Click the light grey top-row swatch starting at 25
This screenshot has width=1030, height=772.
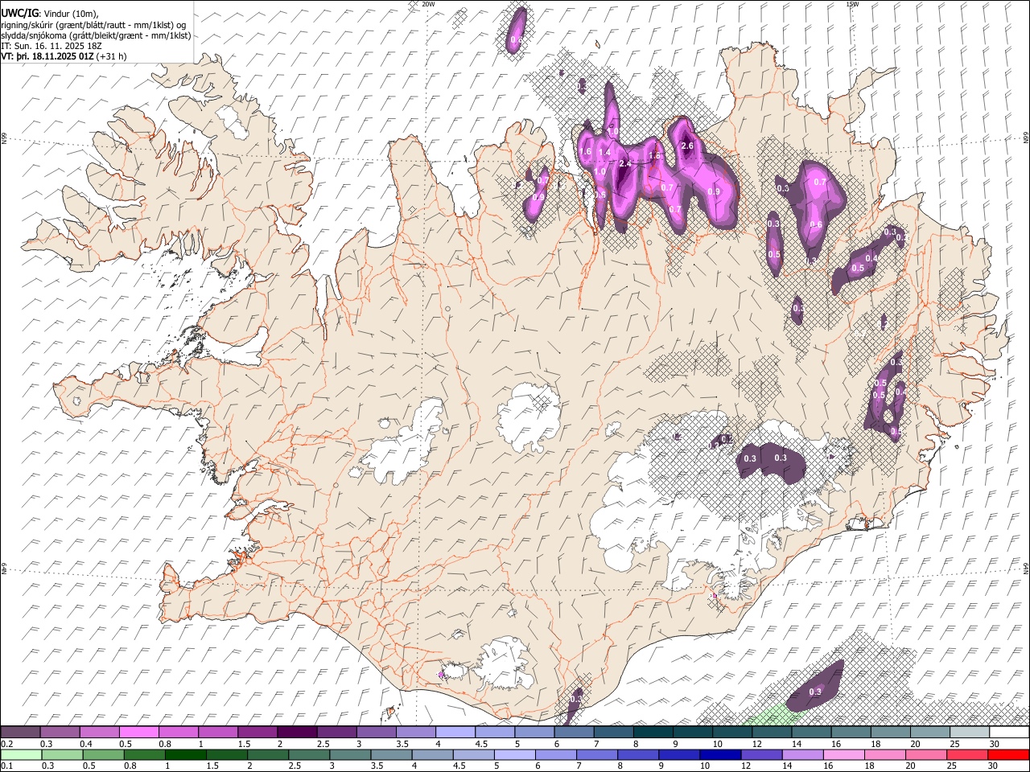tap(969, 733)
